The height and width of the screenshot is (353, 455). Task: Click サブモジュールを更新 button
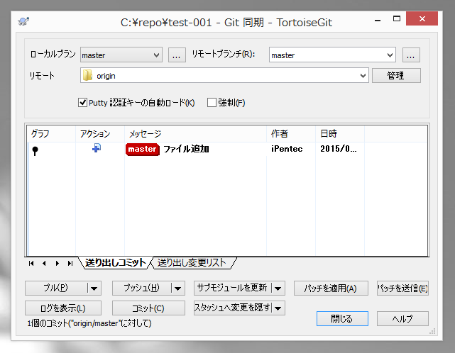[232, 288]
